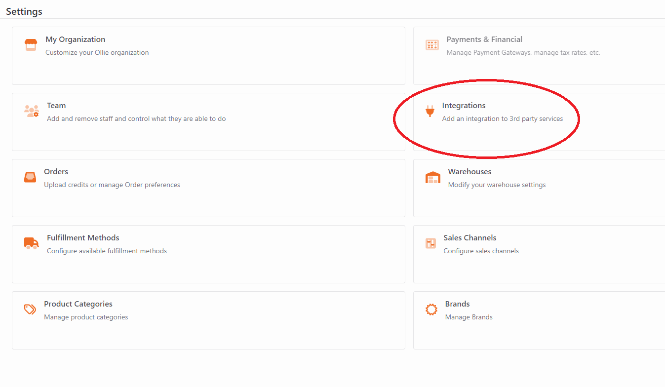
Task: Click the Fulfillment Methods truck icon
Action: (31, 243)
